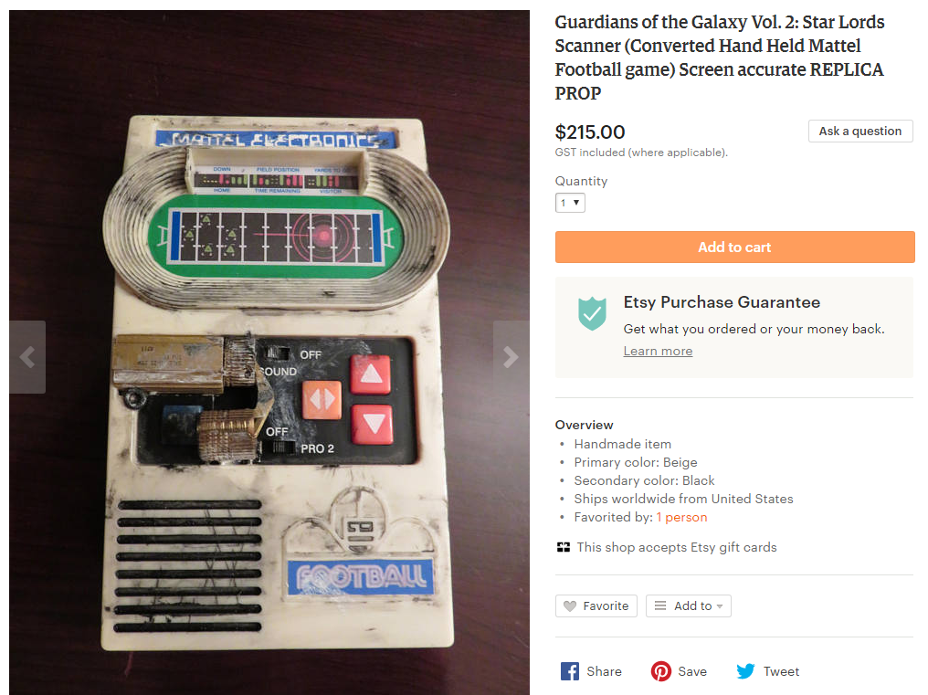Click the Pinterest Save icon
The height and width of the screenshot is (695, 928).
tap(661, 671)
